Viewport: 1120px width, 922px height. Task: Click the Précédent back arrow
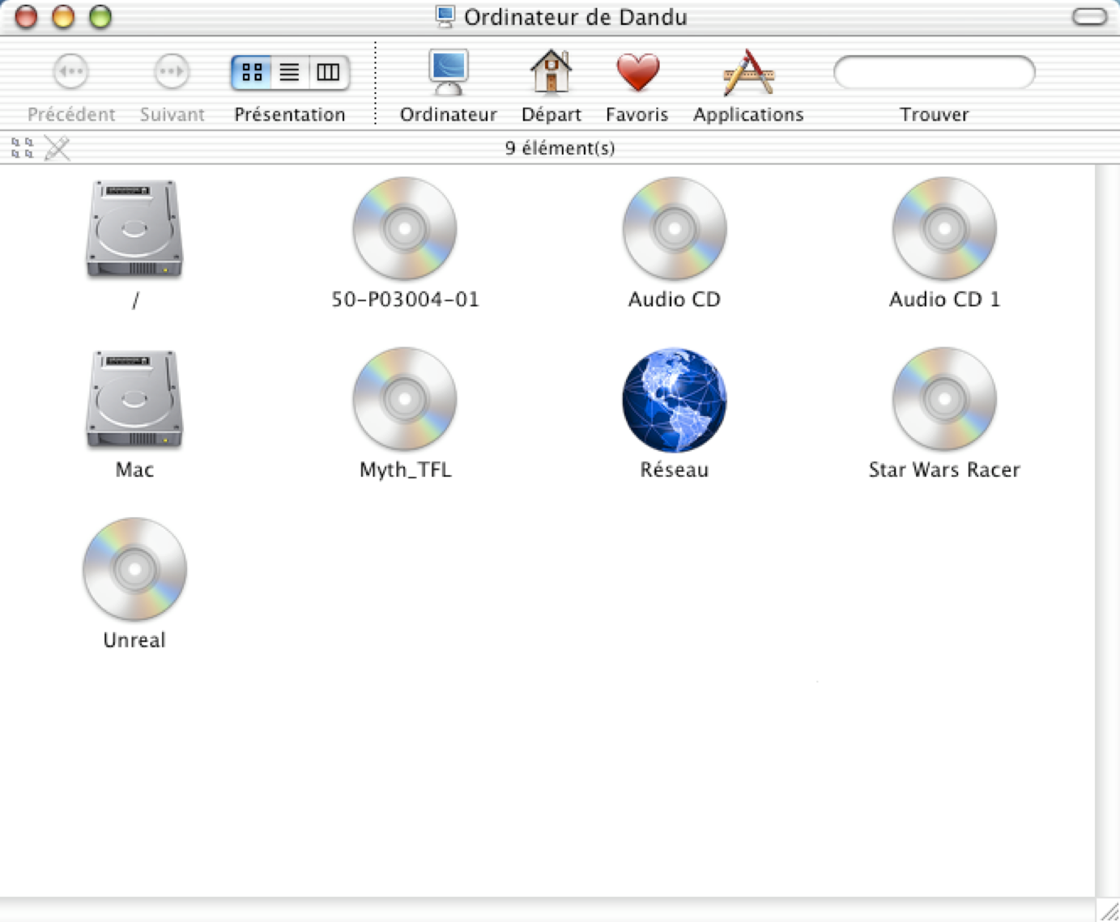(x=71, y=72)
